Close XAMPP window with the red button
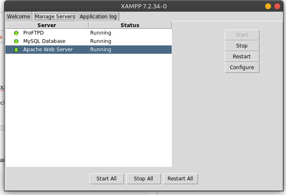The height and width of the screenshot is (195, 286). pos(277,6)
